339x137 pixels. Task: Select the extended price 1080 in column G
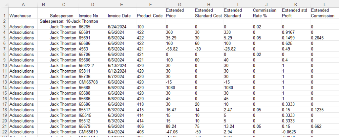[x=179, y=88]
